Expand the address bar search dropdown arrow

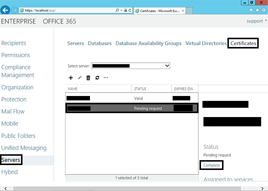pyautogui.click(x=121, y=10)
